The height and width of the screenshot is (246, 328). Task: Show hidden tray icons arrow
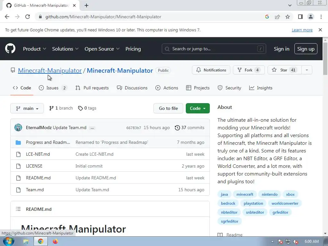[x=272, y=242]
